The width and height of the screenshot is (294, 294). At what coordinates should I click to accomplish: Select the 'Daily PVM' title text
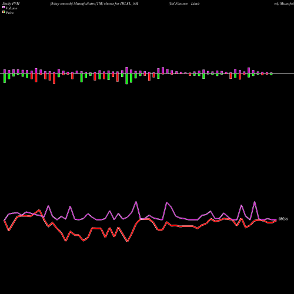(x=11, y=4)
